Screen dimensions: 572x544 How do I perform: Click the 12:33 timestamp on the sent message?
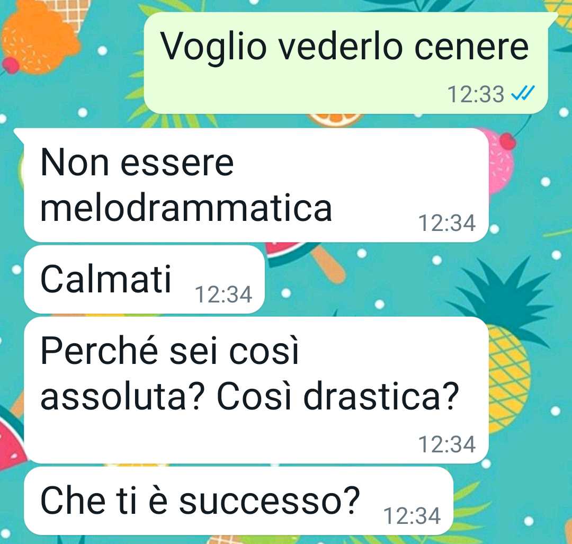click(x=476, y=94)
